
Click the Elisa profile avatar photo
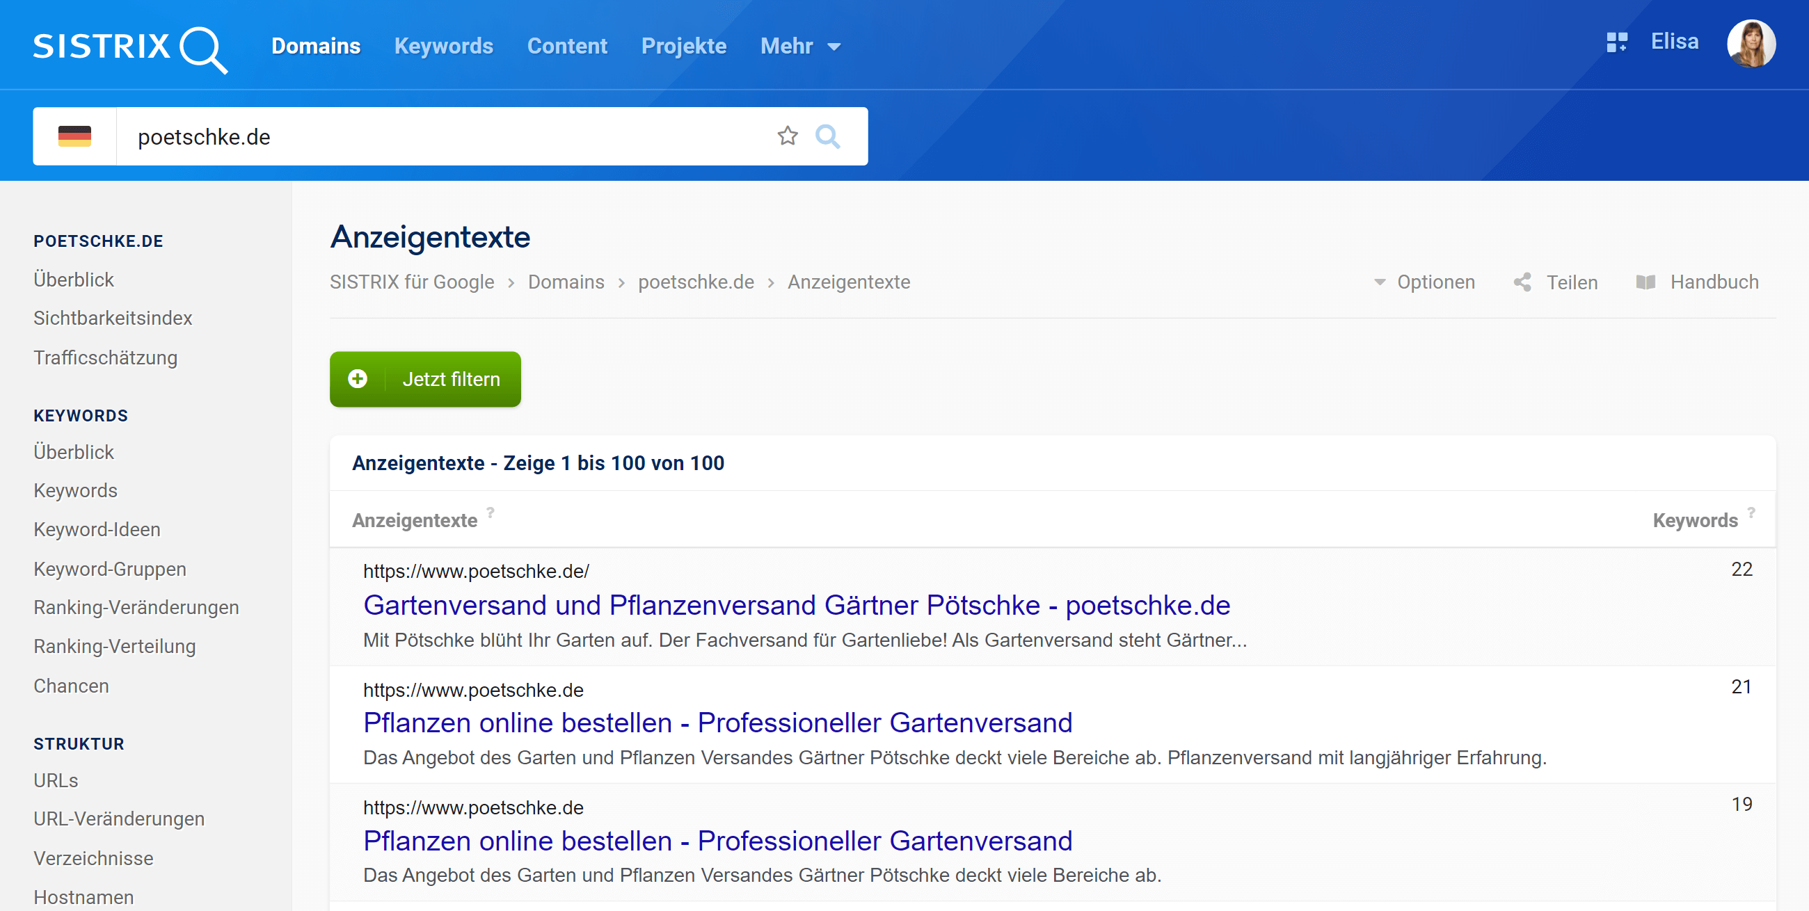(x=1751, y=44)
